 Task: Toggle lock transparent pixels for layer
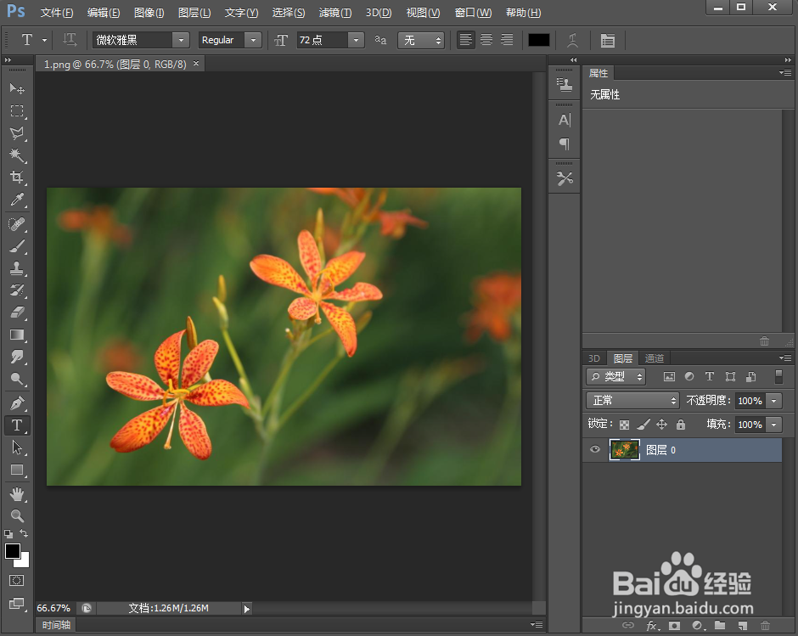(625, 424)
